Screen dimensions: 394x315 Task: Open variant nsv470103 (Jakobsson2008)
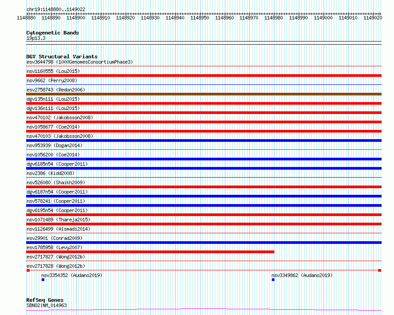[x=60, y=136]
